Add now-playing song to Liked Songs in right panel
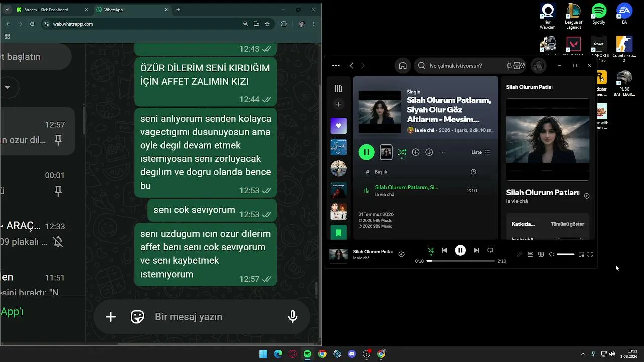Viewport: 644px width, 362px height. [587, 196]
